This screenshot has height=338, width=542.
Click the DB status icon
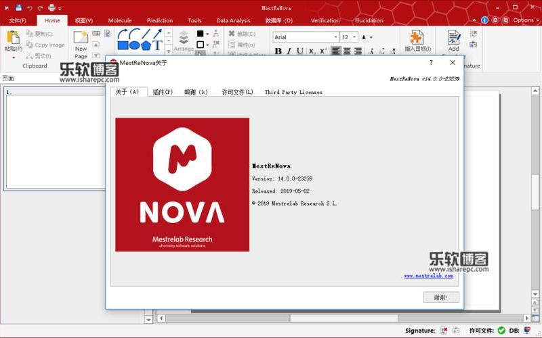[527, 331]
